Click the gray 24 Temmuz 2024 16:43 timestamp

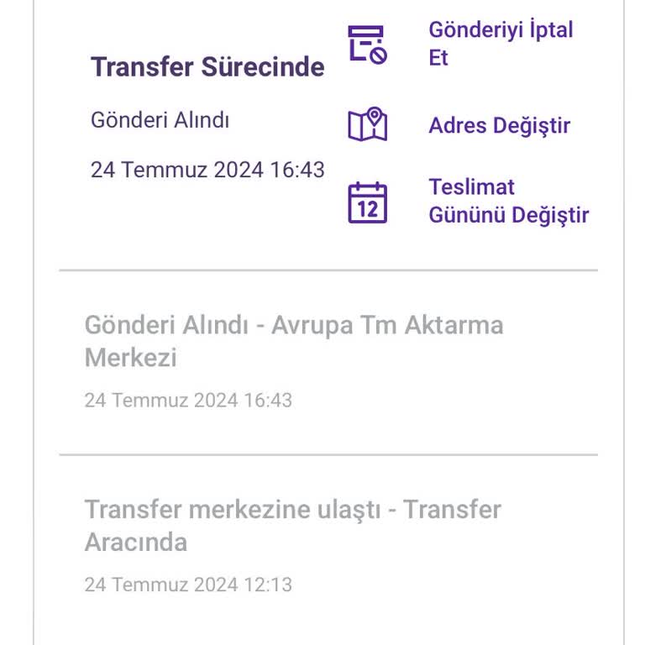click(x=188, y=401)
